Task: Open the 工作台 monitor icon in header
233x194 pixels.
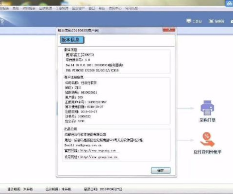Action: (x=189, y=21)
